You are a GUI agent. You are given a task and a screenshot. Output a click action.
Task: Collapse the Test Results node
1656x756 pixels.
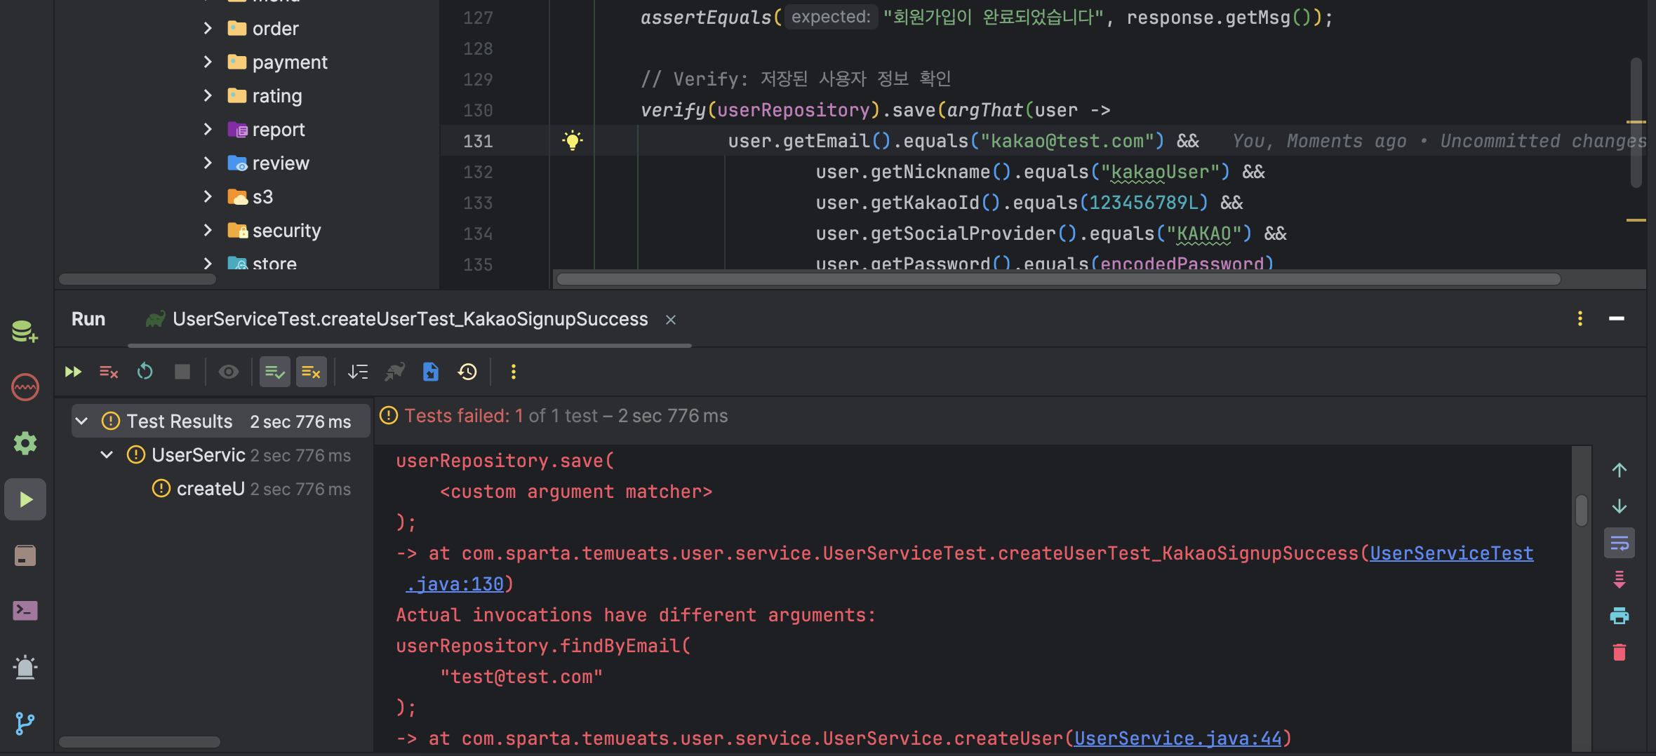point(82,421)
